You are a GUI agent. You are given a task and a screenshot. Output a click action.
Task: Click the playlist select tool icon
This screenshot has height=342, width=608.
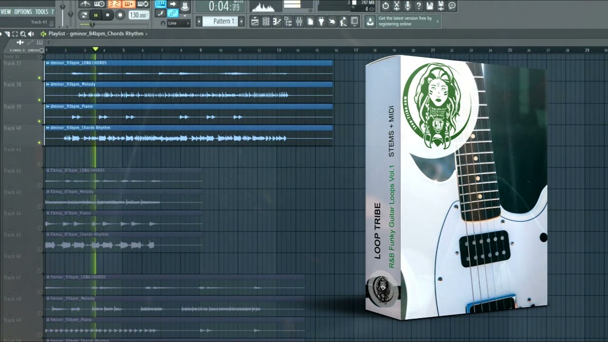(x=15, y=34)
